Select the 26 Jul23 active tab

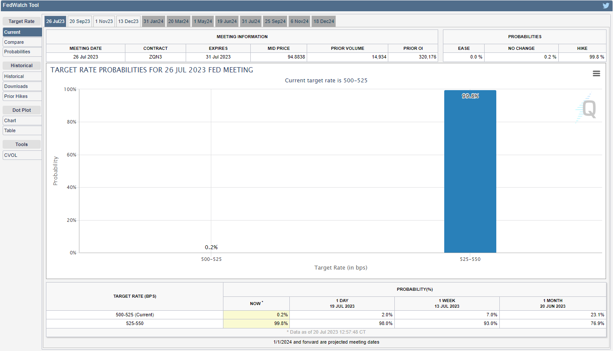click(56, 21)
